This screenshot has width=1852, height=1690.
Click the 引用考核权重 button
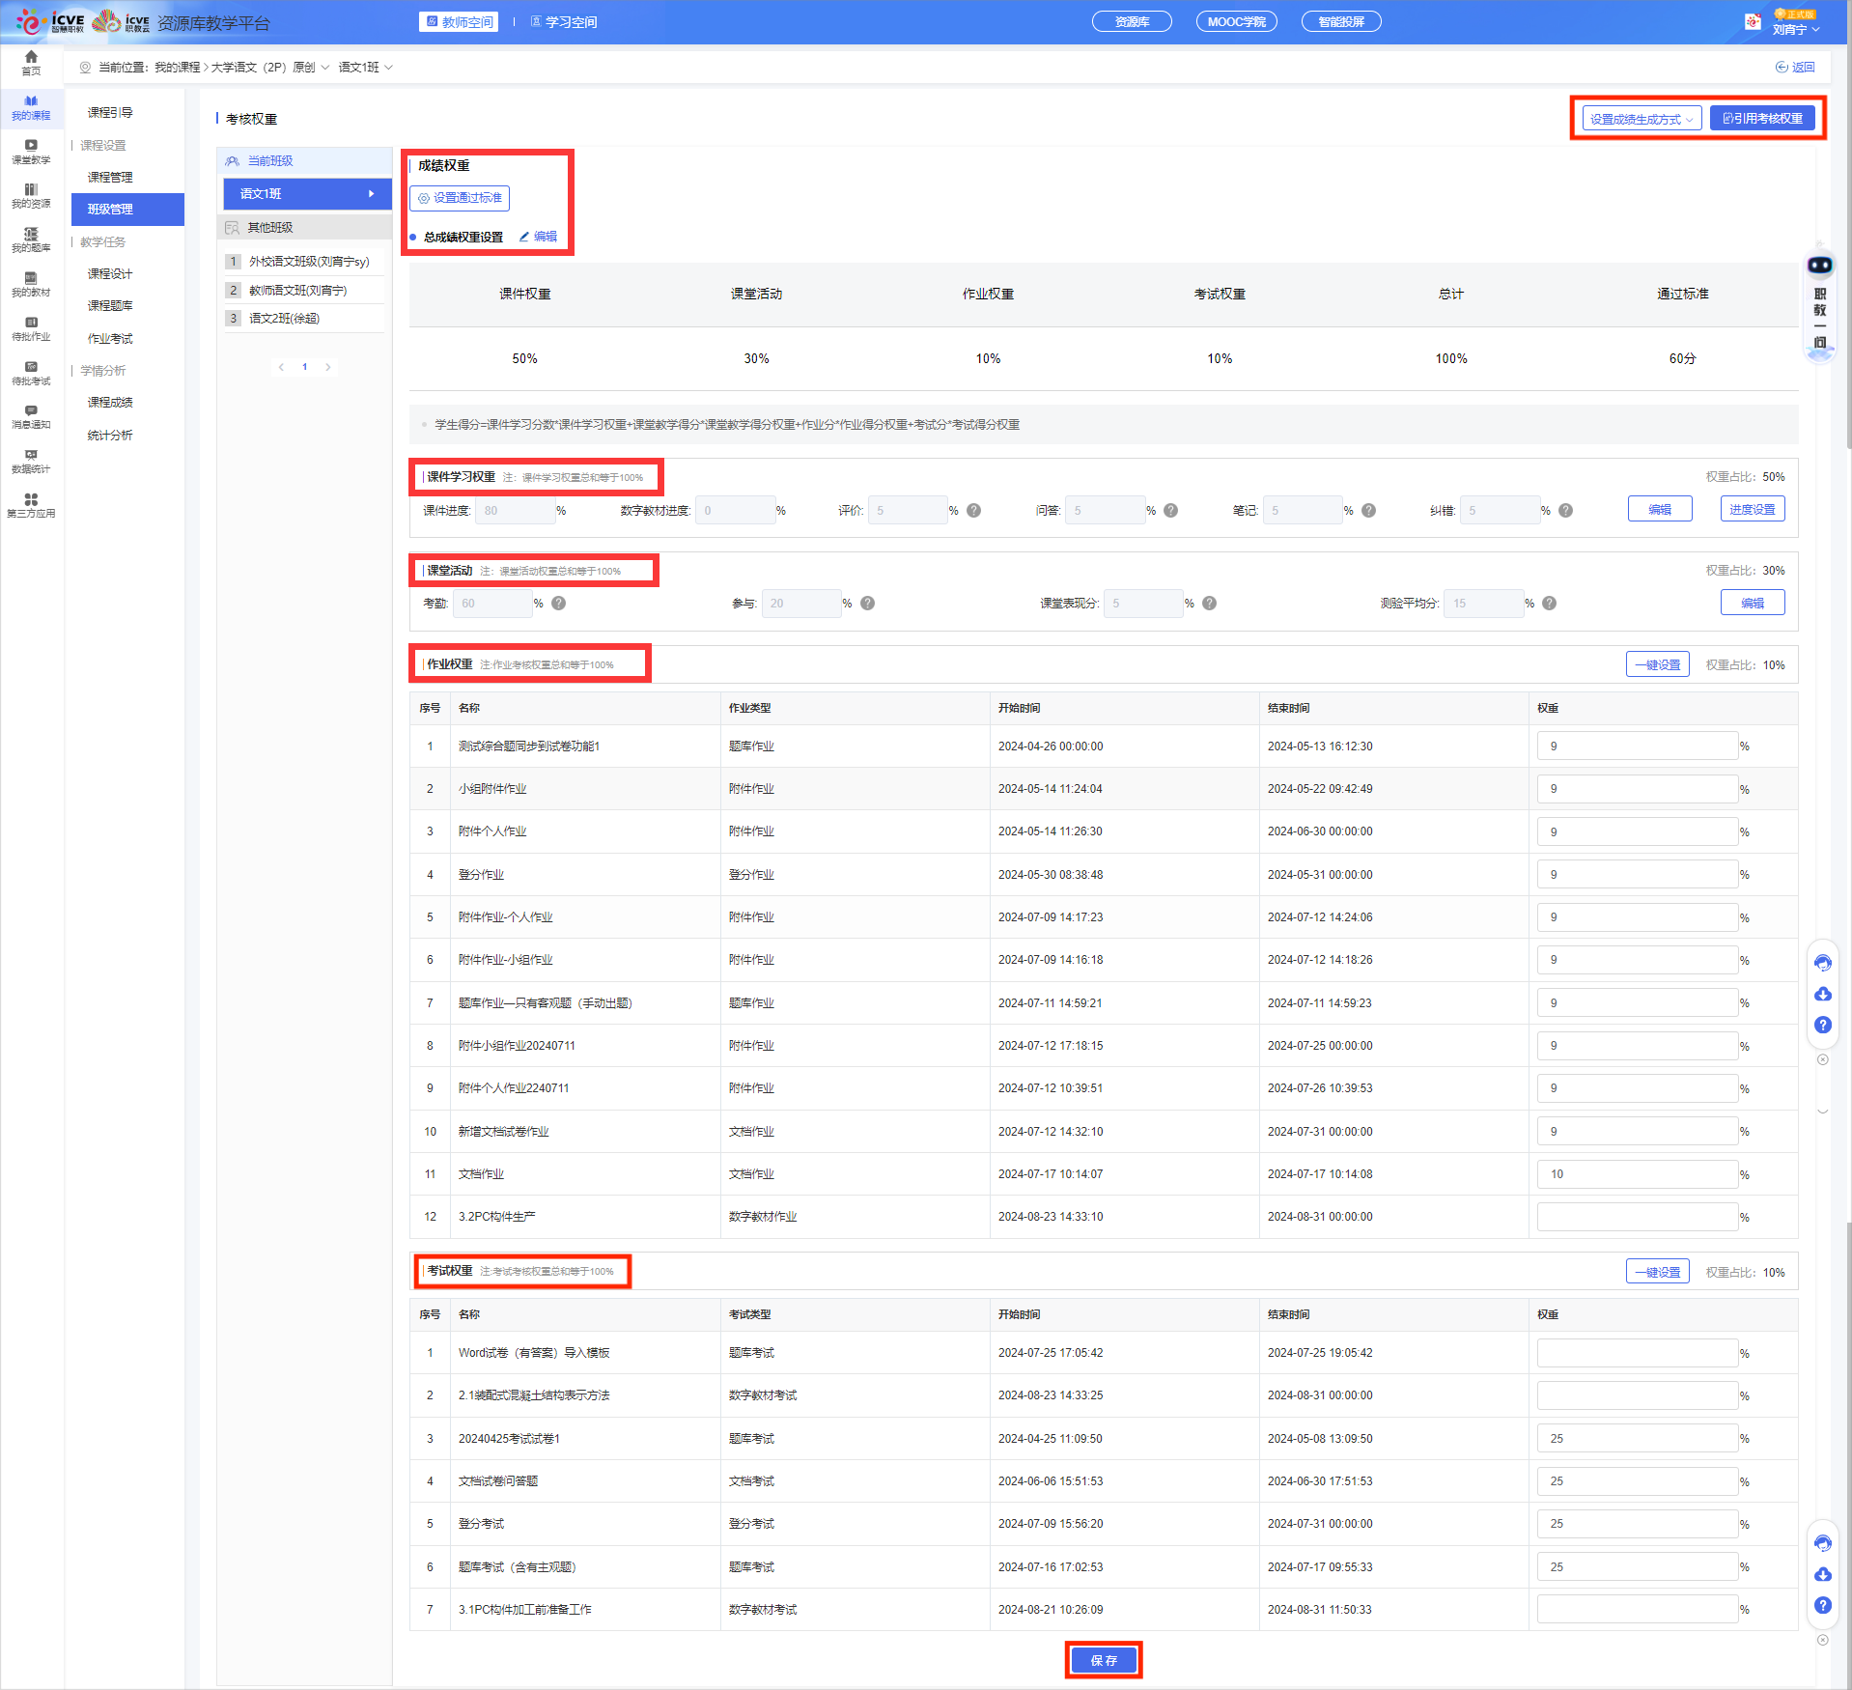pos(1762,119)
